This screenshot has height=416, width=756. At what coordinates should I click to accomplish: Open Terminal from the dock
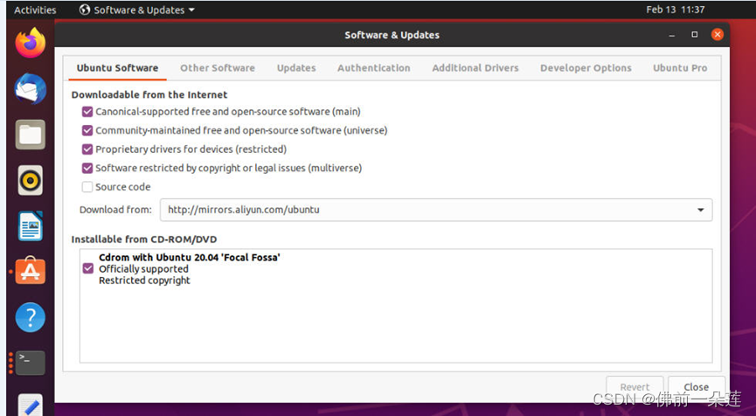[31, 363]
